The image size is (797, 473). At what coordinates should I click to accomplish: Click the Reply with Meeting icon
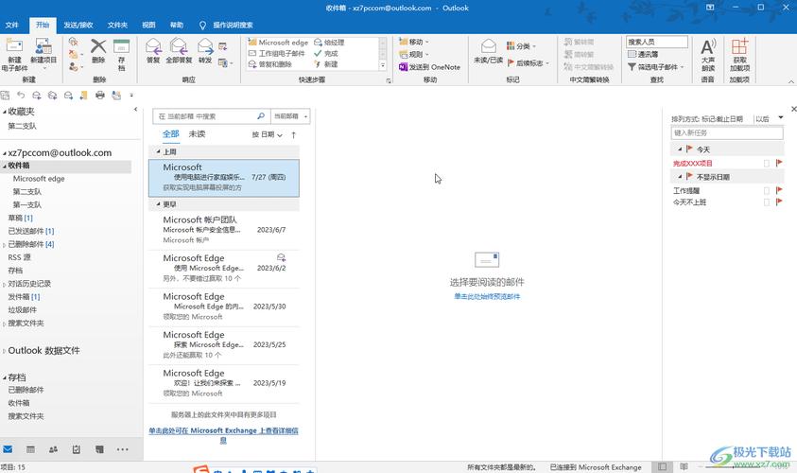click(222, 46)
